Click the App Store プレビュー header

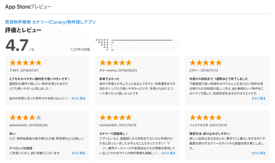(x=28, y=7)
